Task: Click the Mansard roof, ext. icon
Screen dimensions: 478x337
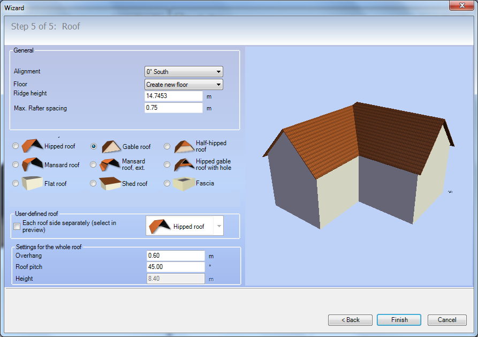Action: pyautogui.click(x=110, y=164)
